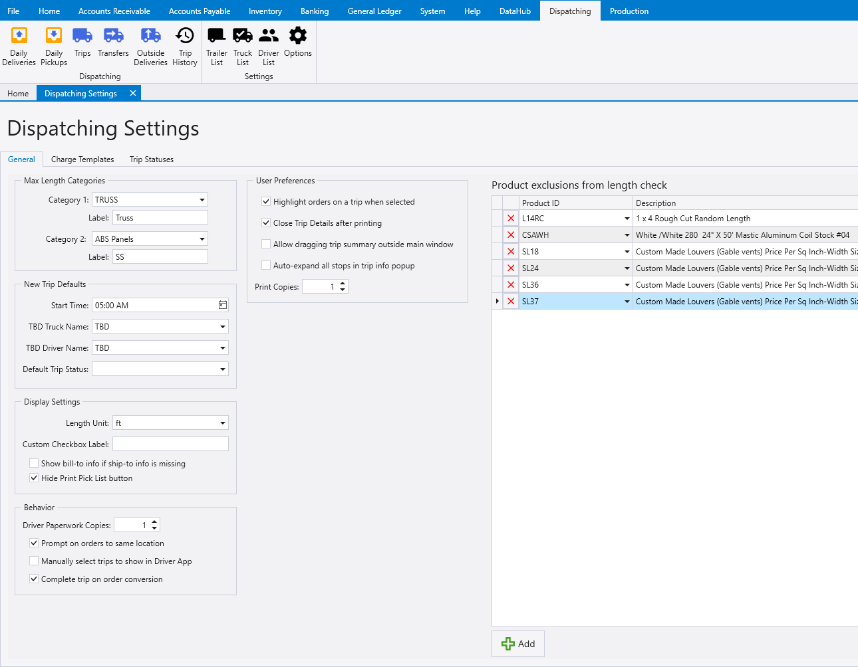The width and height of the screenshot is (858, 667).
Task: View Trip History
Action: 184,45
